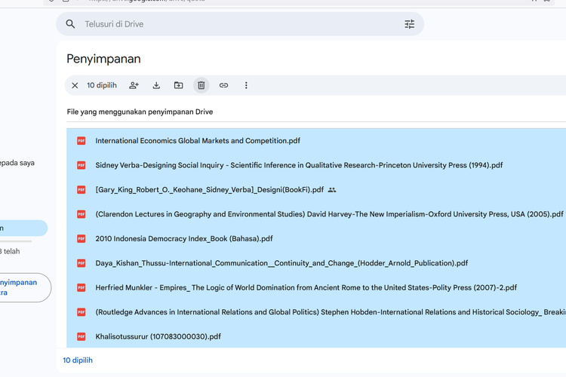Download the selected files
The image size is (566, 377).
(x=156, y=85)
